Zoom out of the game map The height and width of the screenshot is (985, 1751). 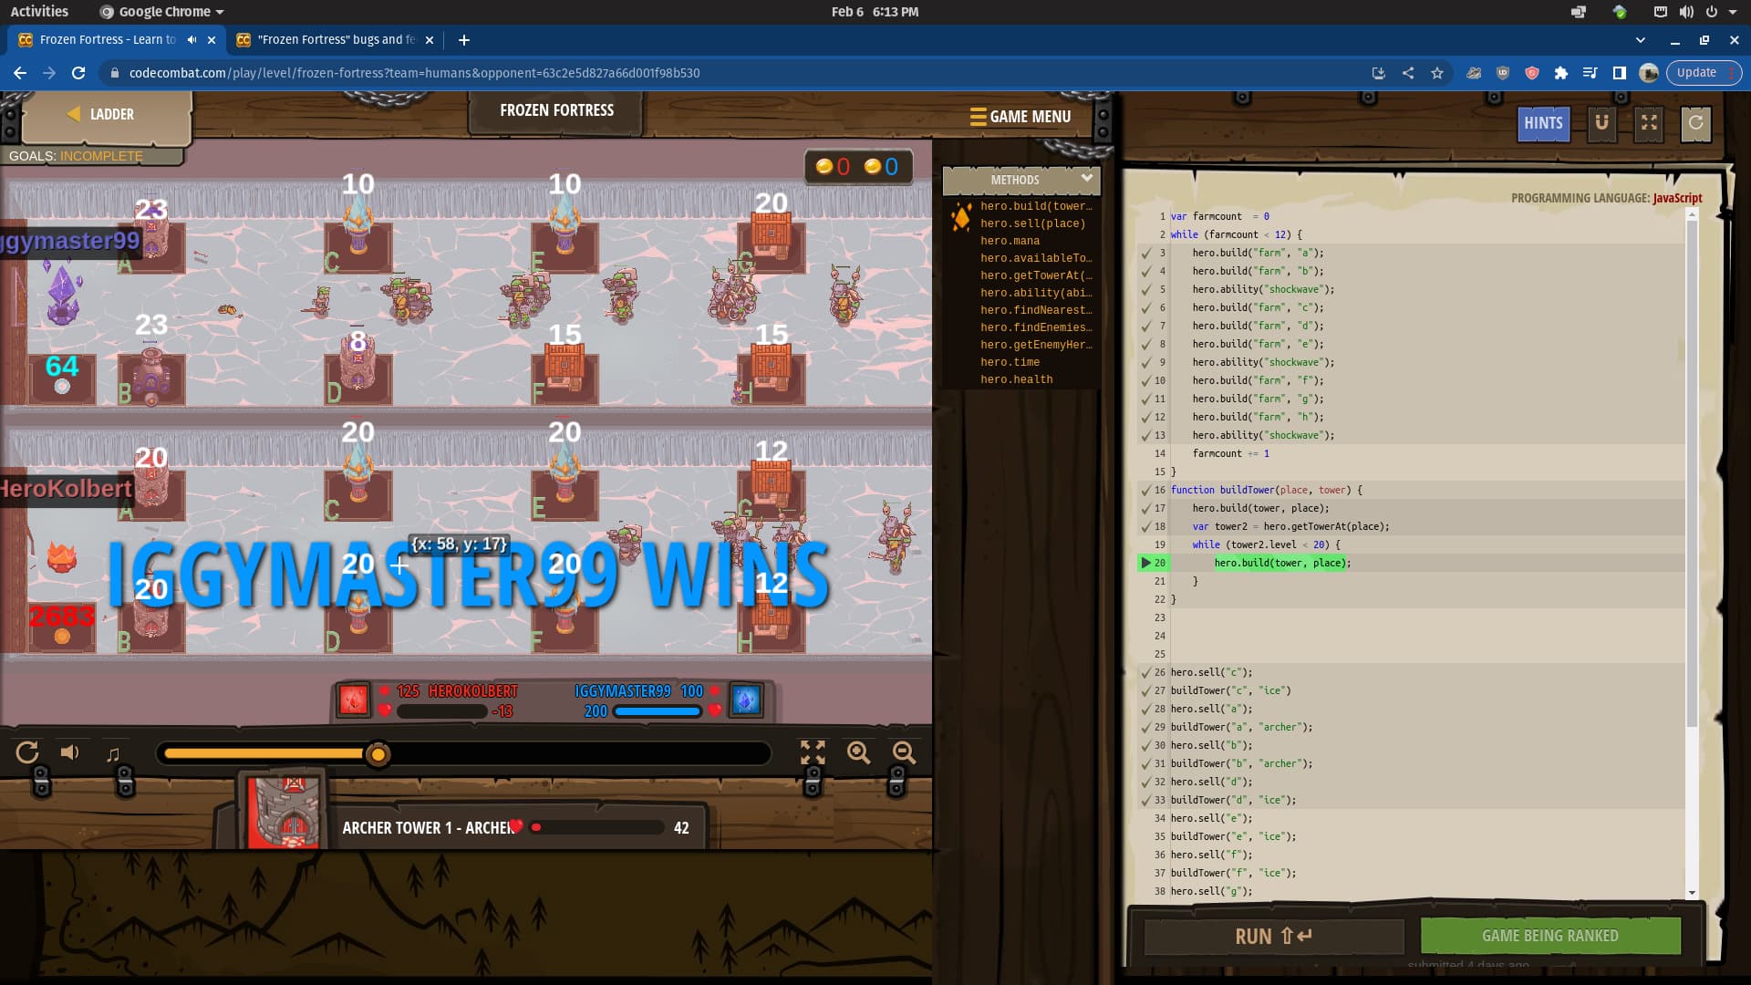904,752
